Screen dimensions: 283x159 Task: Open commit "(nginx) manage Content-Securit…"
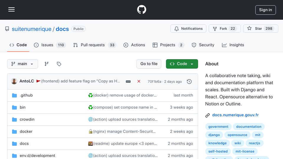(122, 131)
